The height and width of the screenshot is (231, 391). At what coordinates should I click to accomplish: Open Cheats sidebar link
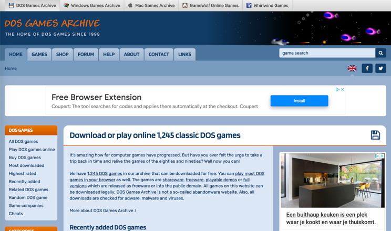tap(16, 214)
